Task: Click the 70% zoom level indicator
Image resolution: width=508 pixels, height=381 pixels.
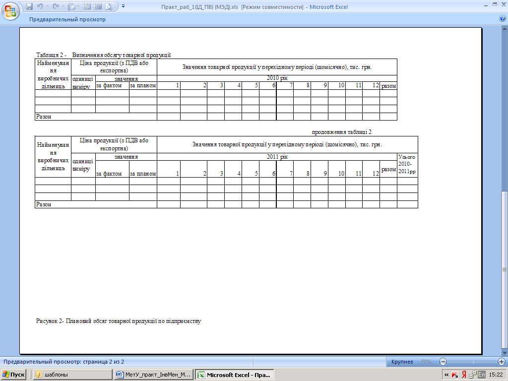Action: [426, 362]
